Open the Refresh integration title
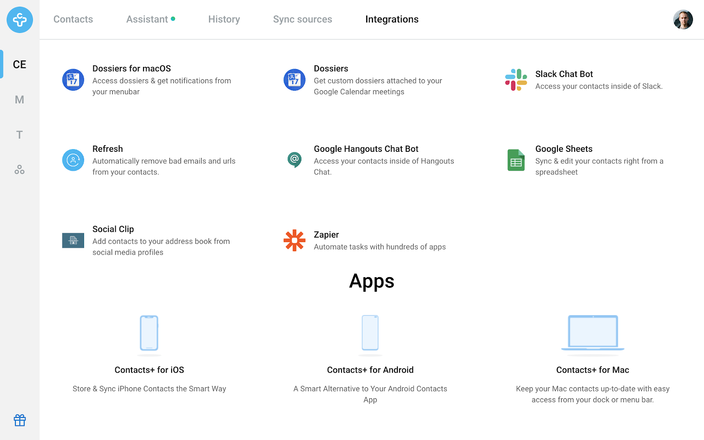704x440 pixels. 107,149
